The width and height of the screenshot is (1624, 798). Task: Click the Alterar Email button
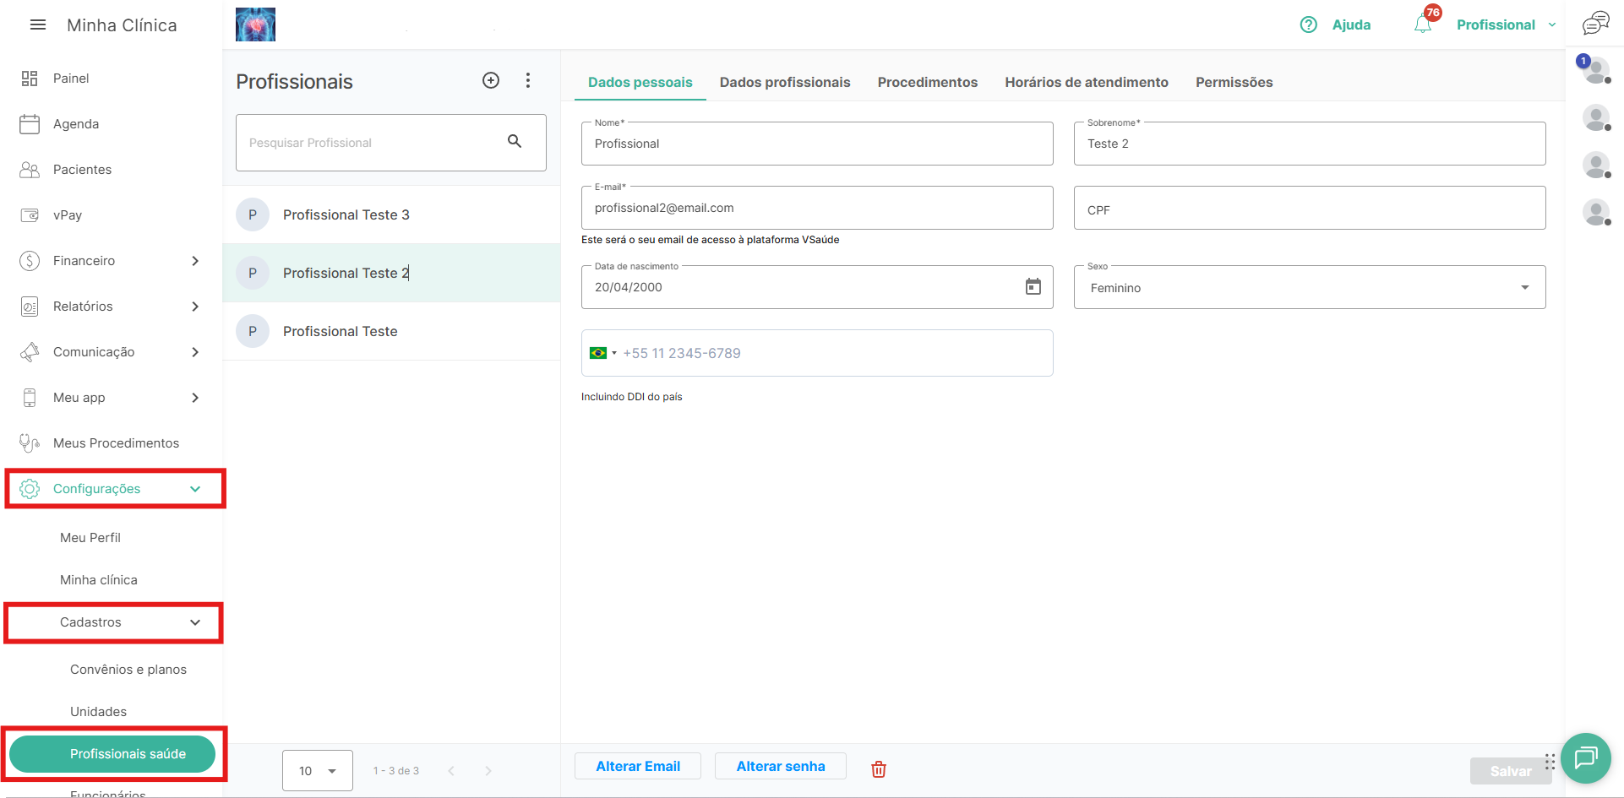click(638, 766)
